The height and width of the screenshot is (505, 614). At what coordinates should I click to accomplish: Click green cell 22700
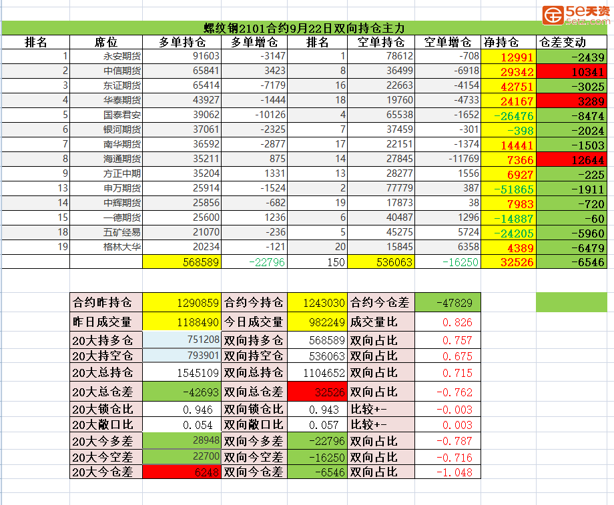pos(182,457)
